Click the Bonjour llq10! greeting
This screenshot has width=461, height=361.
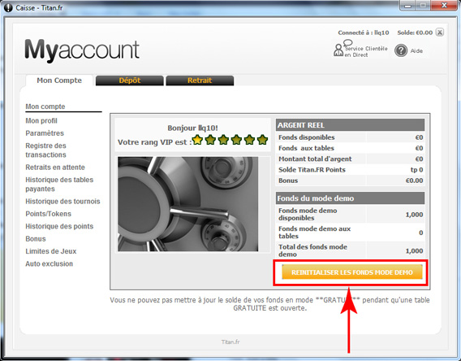tap(192, 128)
